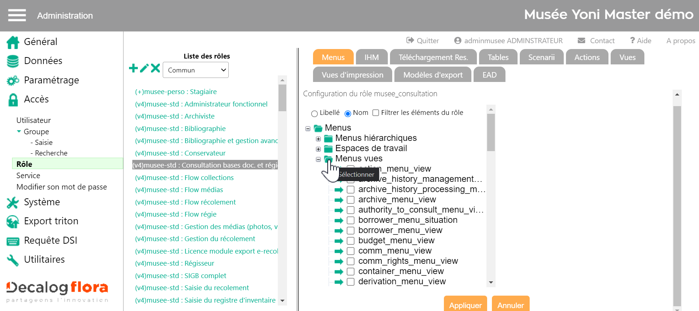Click the Export triton globe icon
Screen dimensions: 699x311
[13, 221]
